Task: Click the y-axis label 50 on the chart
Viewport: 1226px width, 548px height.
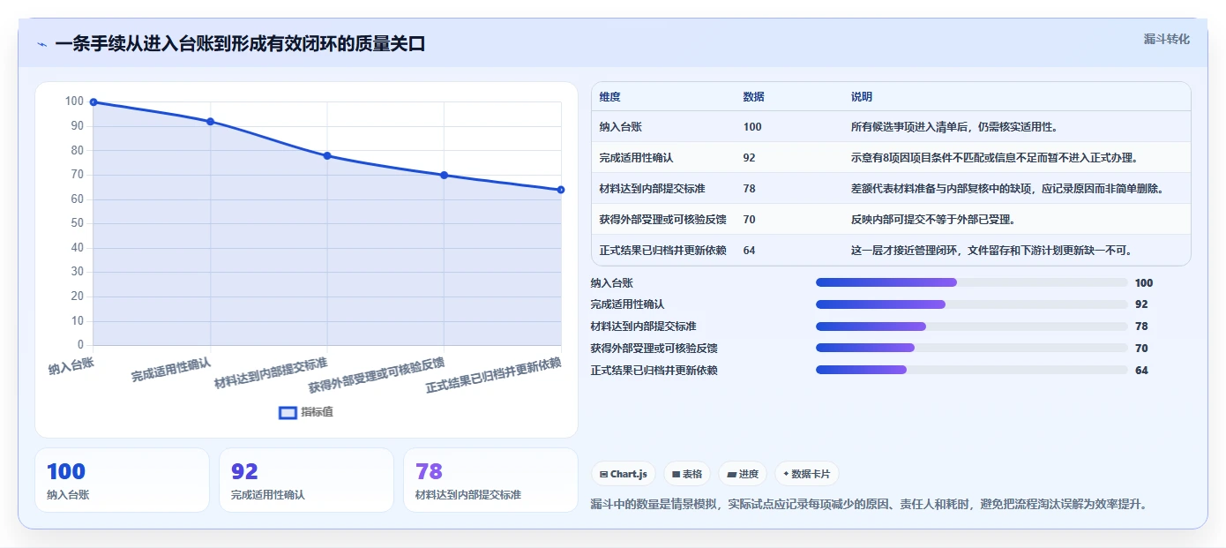Action: point(77,223)
